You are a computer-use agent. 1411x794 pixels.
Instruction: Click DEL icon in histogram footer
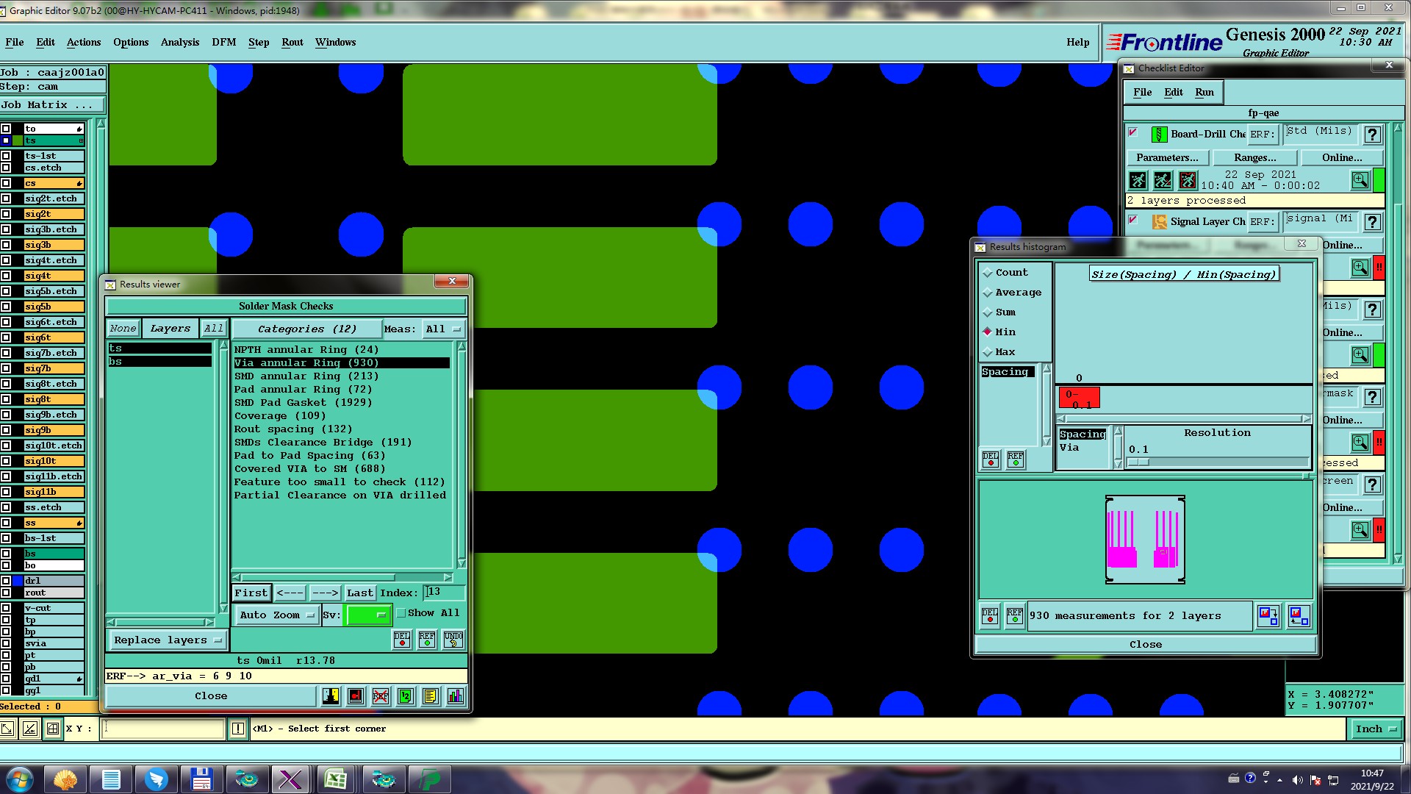tap(990, 616)
